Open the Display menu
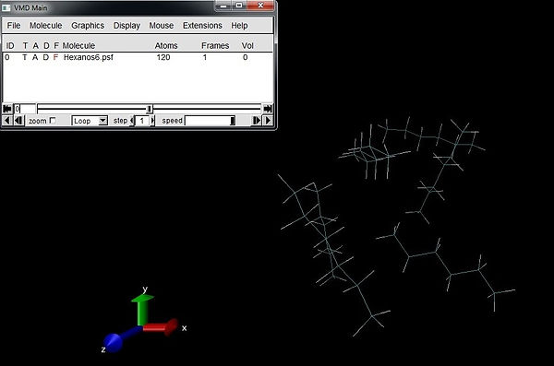The image size is (554, 366). point(126,26)
